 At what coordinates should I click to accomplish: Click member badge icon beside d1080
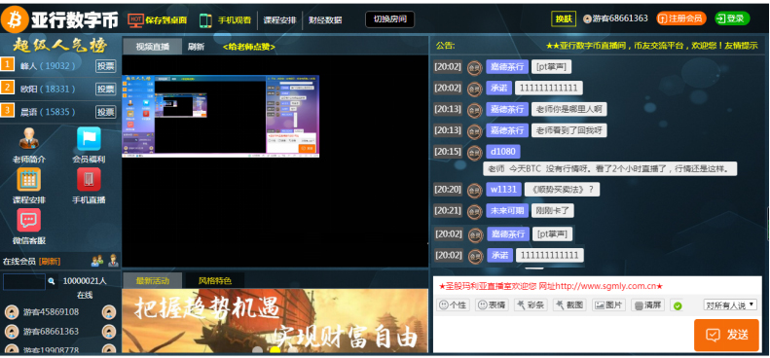coord(474,152)
